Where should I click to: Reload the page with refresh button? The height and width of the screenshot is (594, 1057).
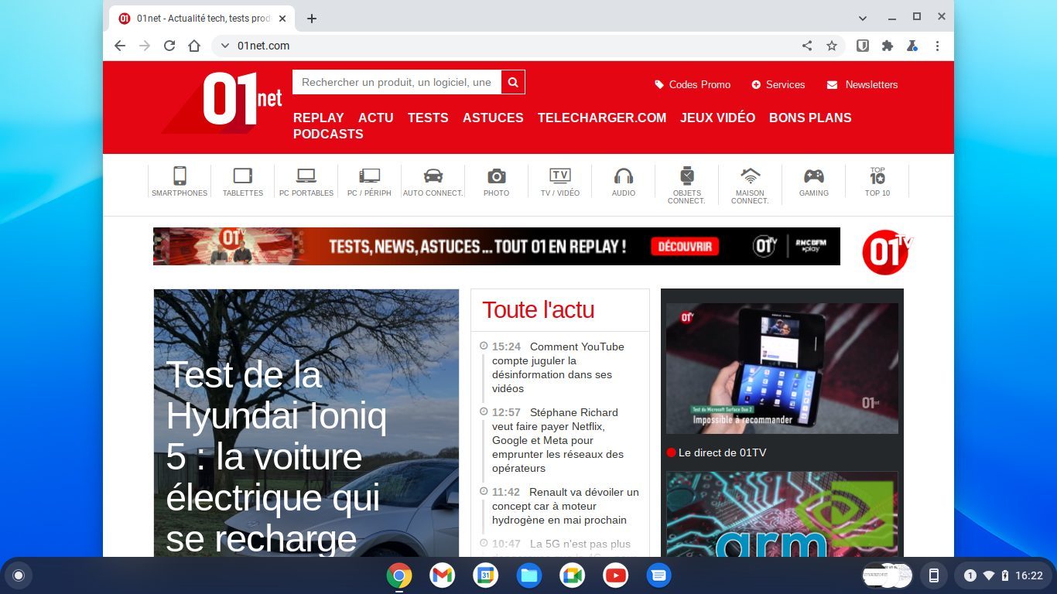[x=169, y=46]
